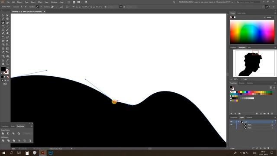Screen dimensions: 277x156
Task: Click Minus Front in Pathfinder panel
Action: 8,133
